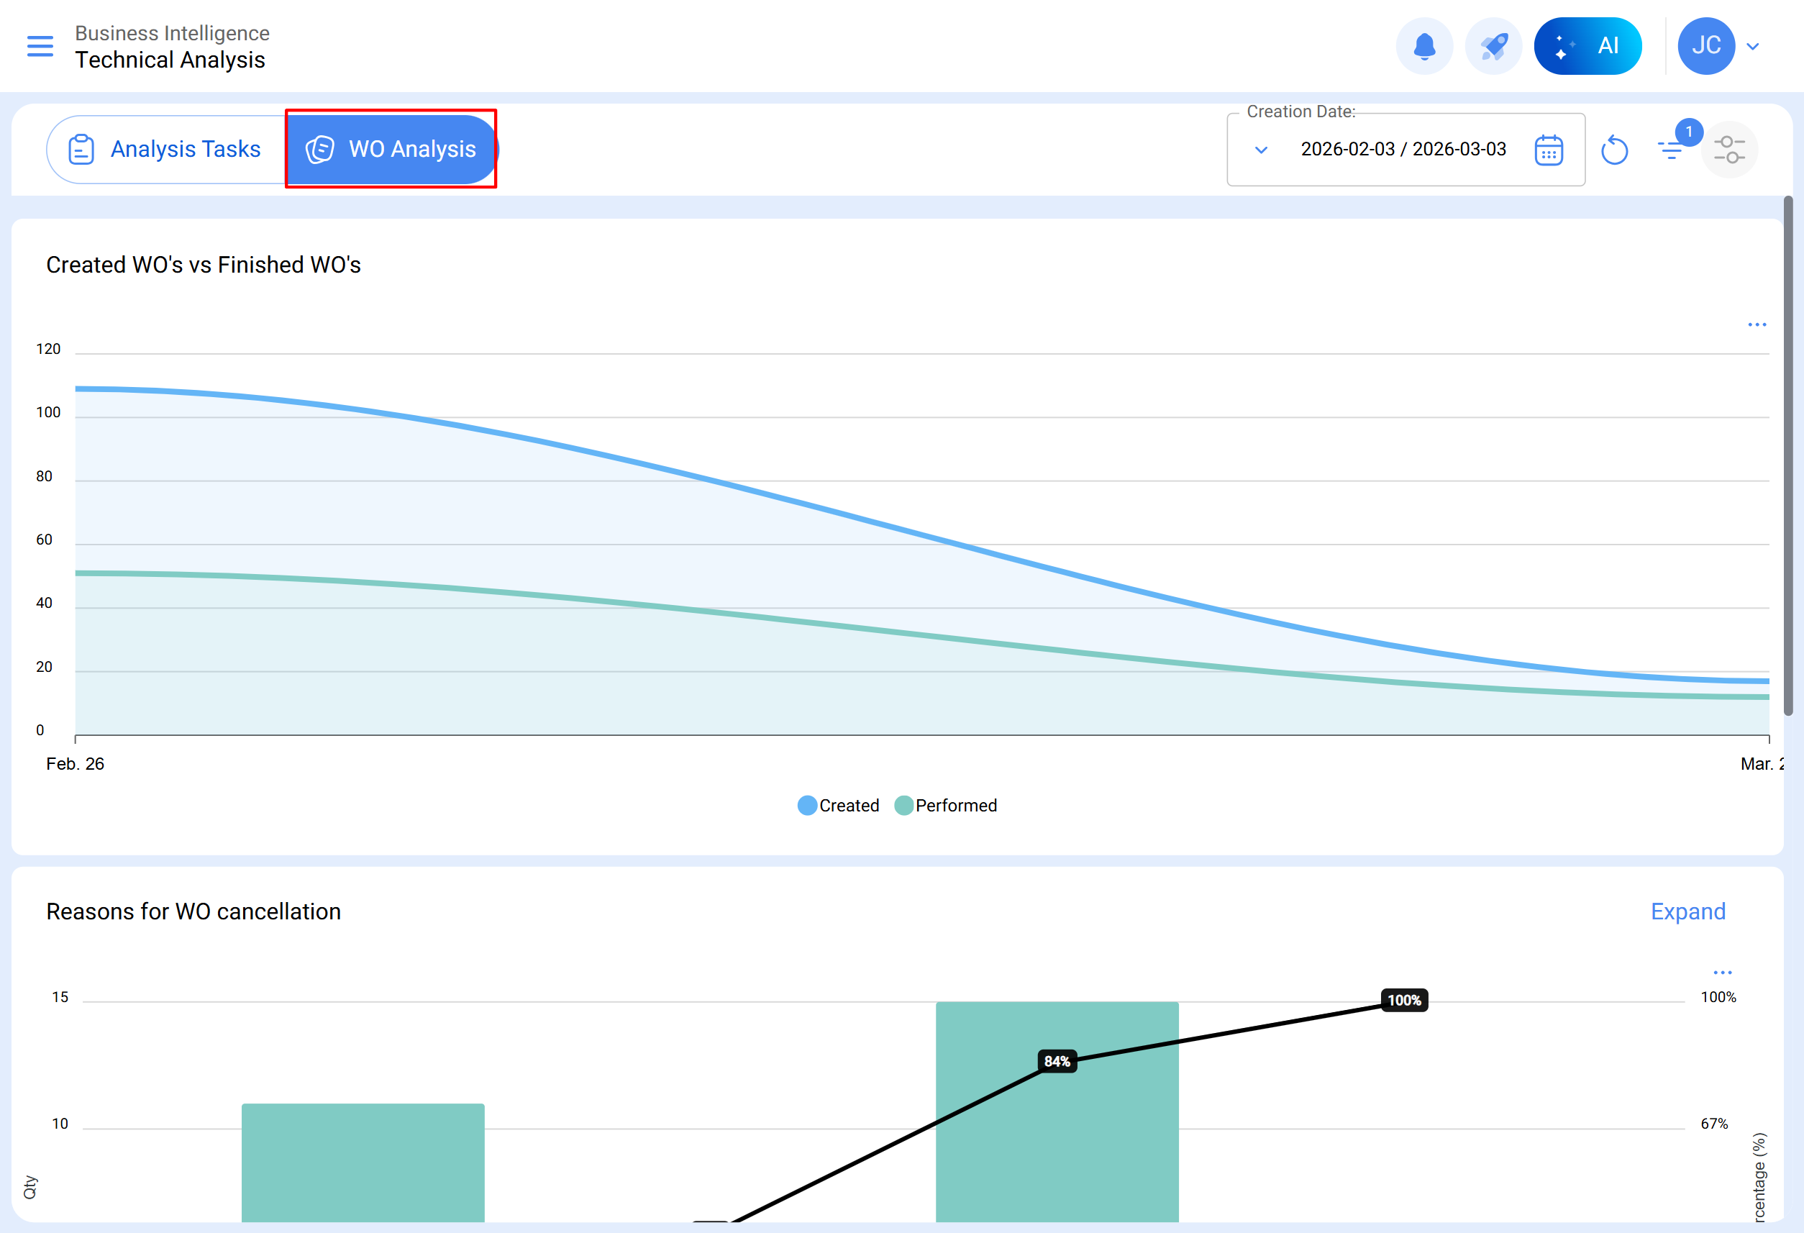Click the rocket launch icon

[x=1493, y=46]
